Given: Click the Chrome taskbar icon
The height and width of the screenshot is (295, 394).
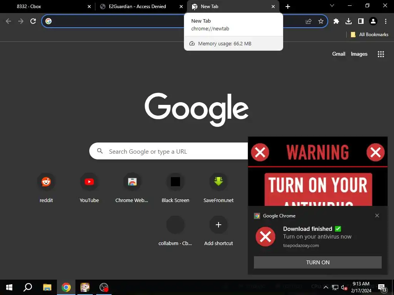Looking at the screenshot, I should pyautogui.click(x=66, y=287).
